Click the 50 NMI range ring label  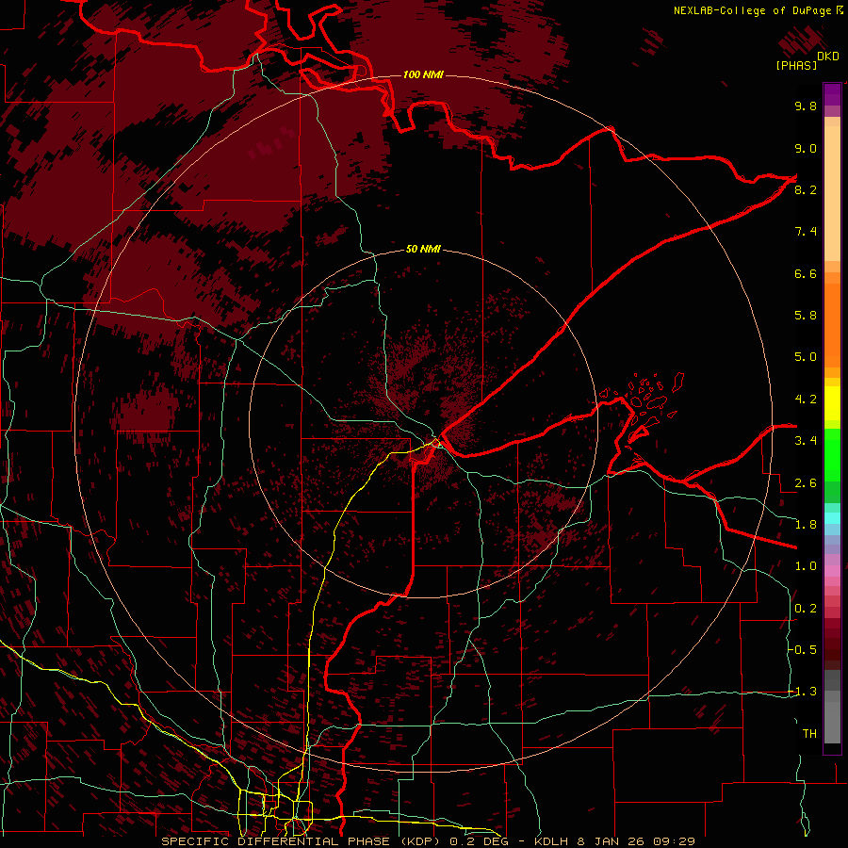point(423,249)
